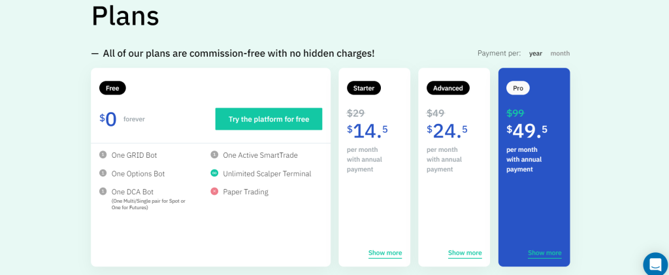Click the icon beside One Options Bot

click(103, 173)
